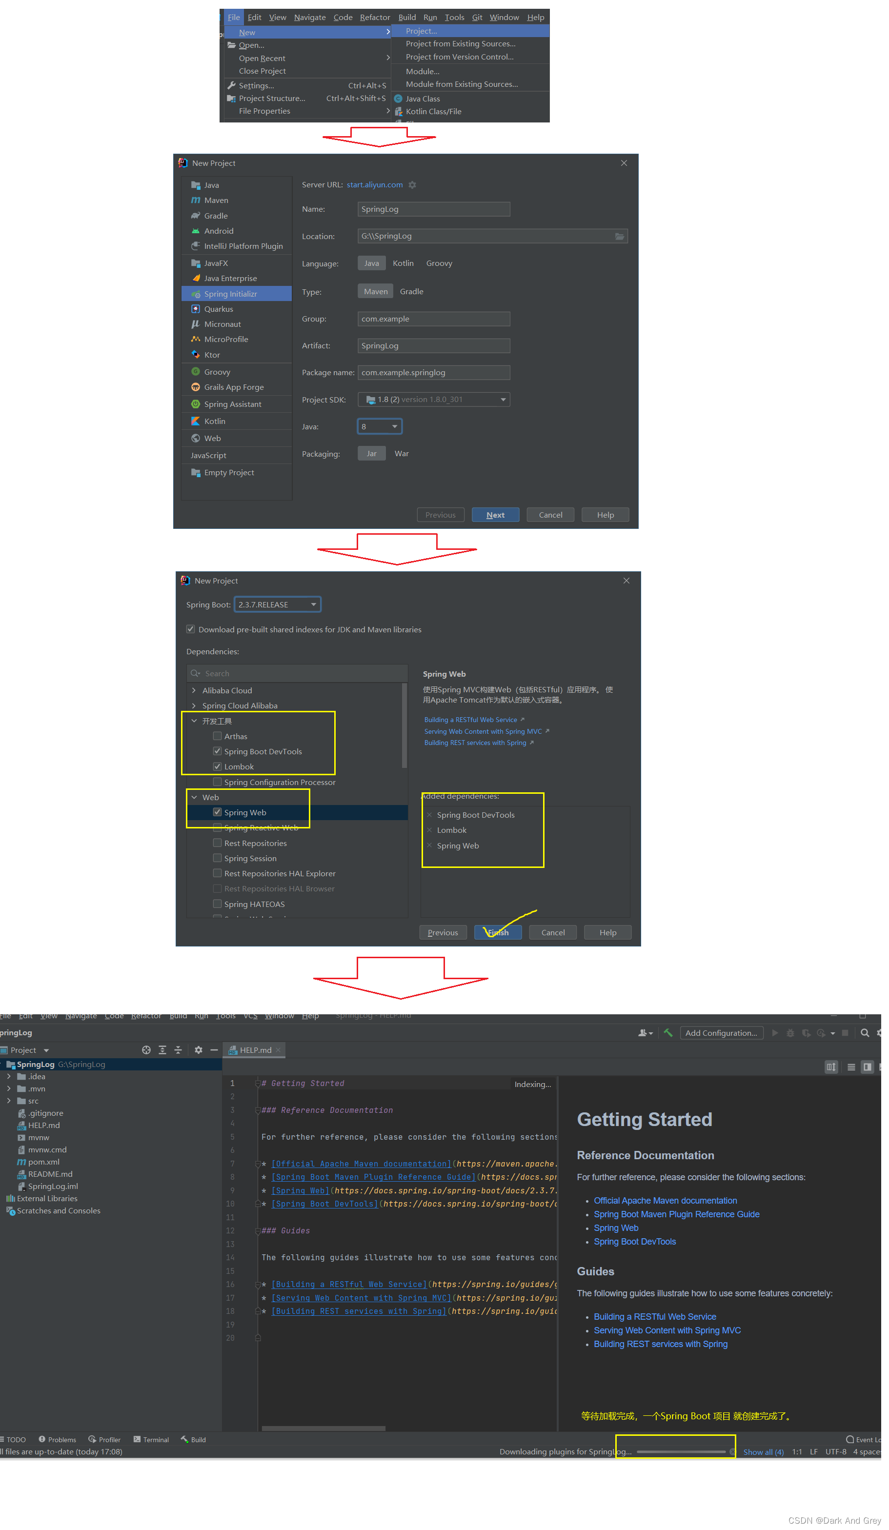889x1530 pixels.
Task: Check Spring HATEOAS dependency
Action: click(x=218, y=904)
